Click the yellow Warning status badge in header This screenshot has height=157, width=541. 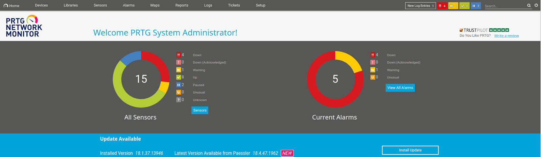click(453, 6)
